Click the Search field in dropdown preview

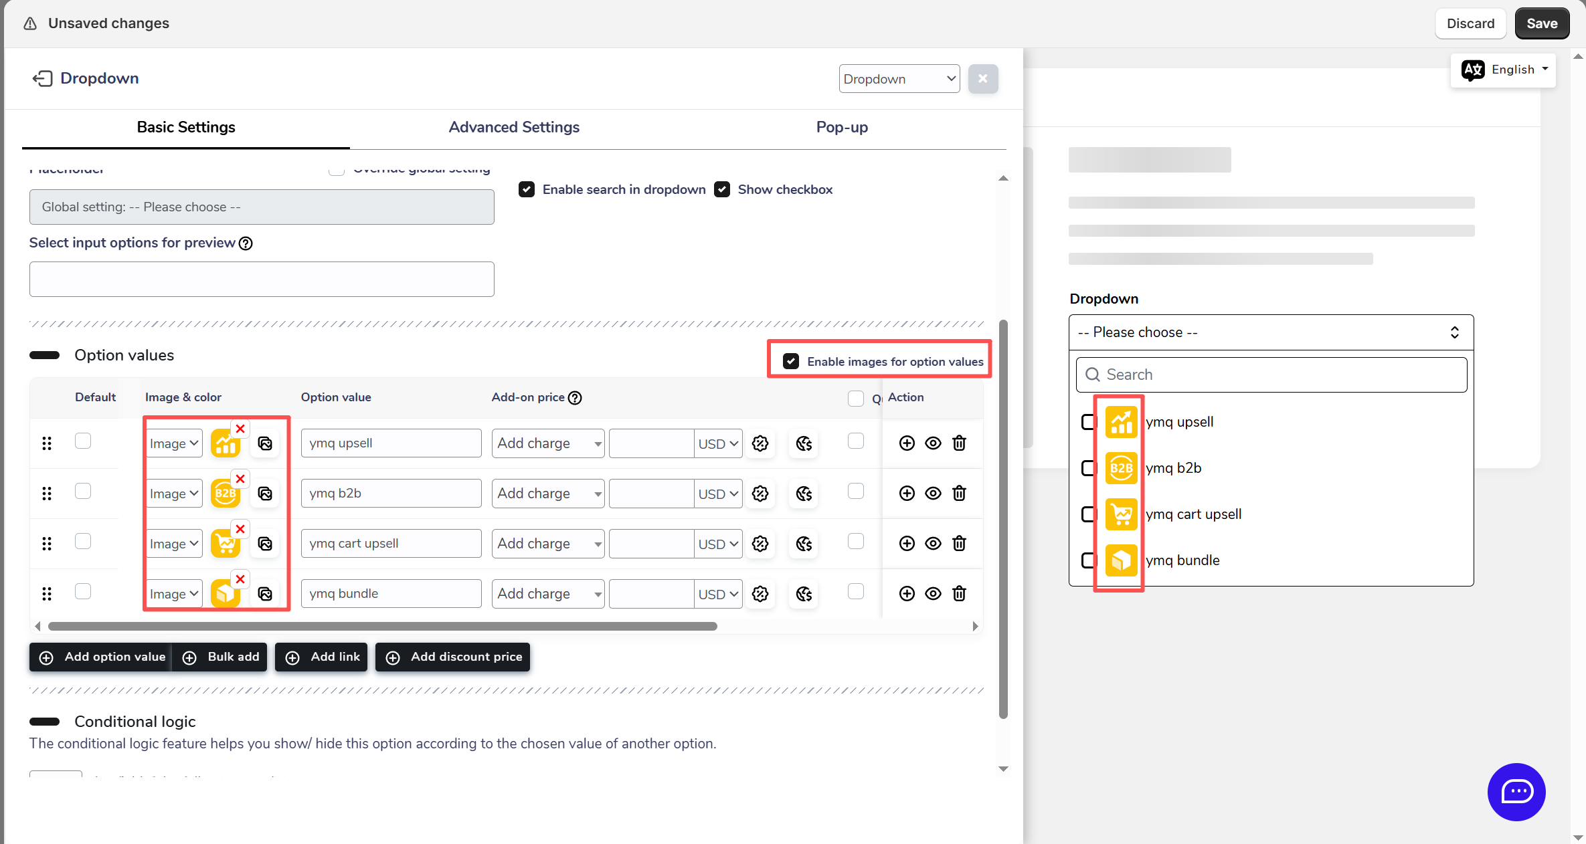[x=1271, y=375]
